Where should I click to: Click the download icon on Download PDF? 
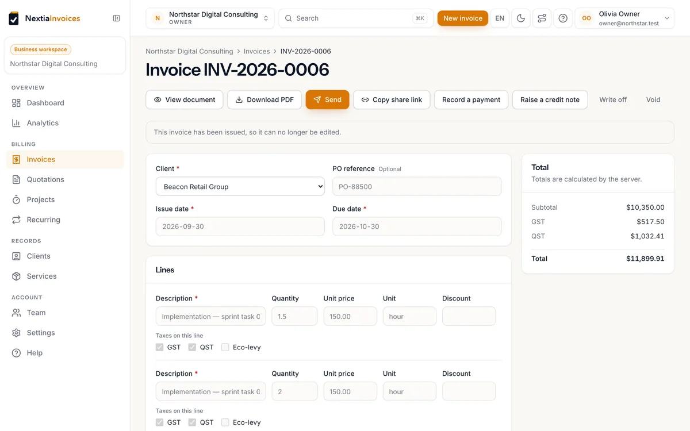pyautogui.click(x=239, y=99)
